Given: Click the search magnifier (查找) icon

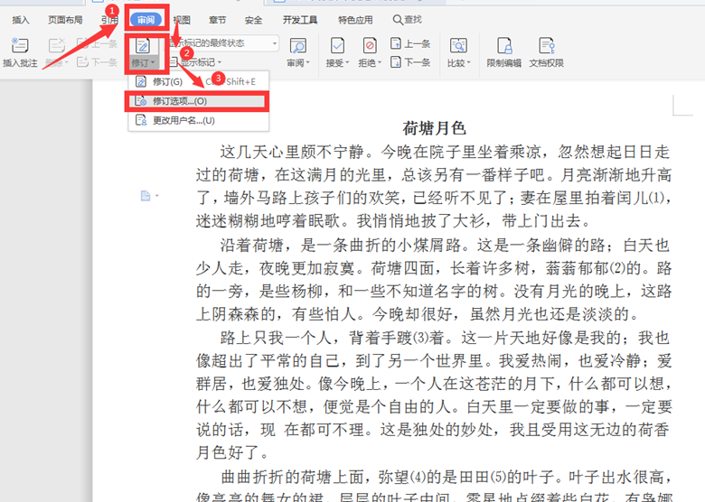Looking at the screenshot, I should (398, 20).
